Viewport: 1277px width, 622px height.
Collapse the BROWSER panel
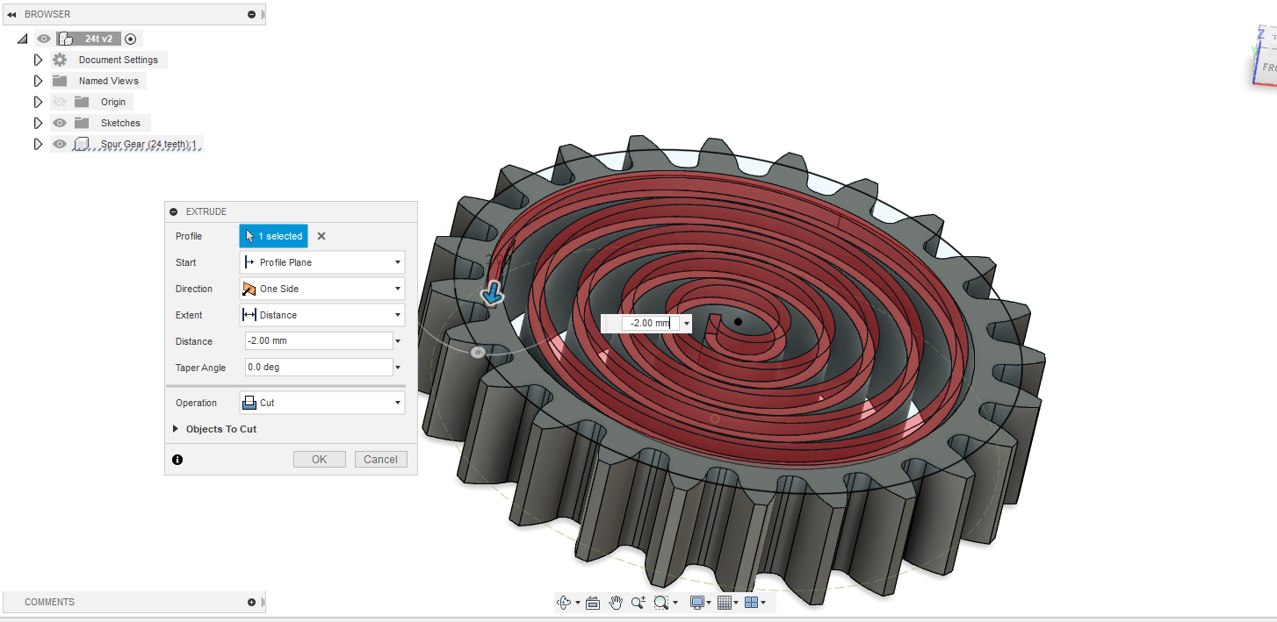point(11,14)
